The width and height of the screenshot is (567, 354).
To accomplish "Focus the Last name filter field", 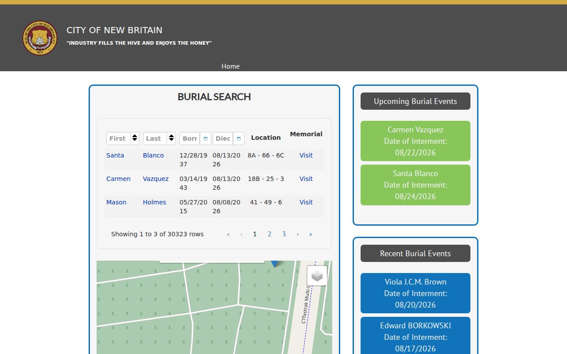I will [x=155, y=139].
